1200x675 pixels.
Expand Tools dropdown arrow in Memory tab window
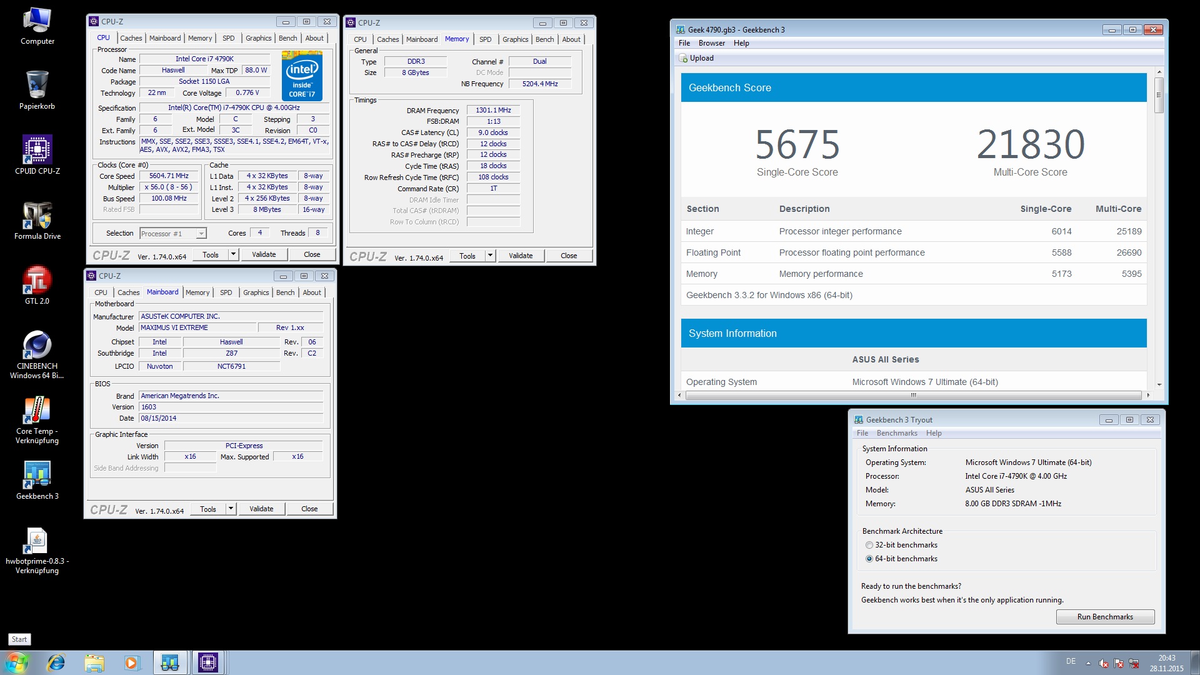[490, 256]
